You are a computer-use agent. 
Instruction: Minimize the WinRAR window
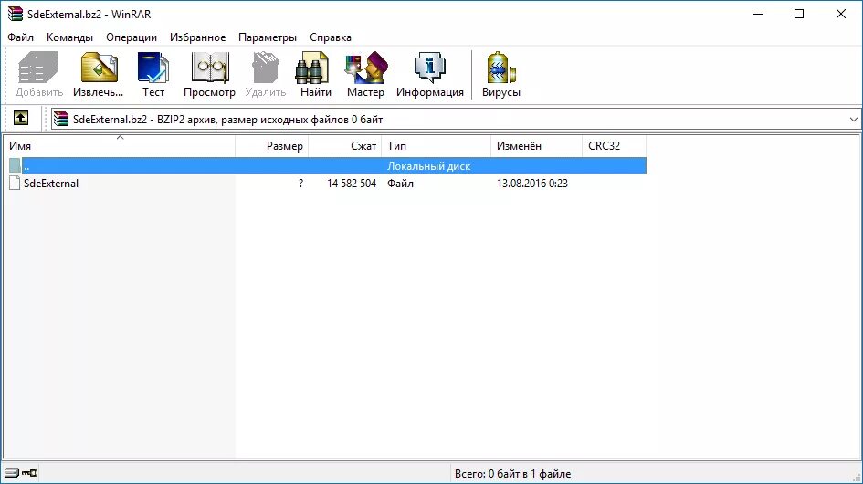pos(758,15)
